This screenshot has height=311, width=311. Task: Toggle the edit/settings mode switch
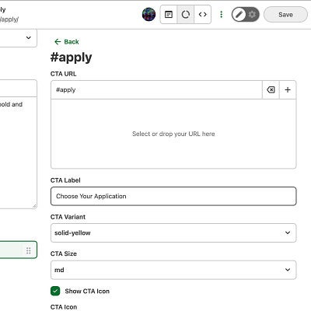coord(245,15)
